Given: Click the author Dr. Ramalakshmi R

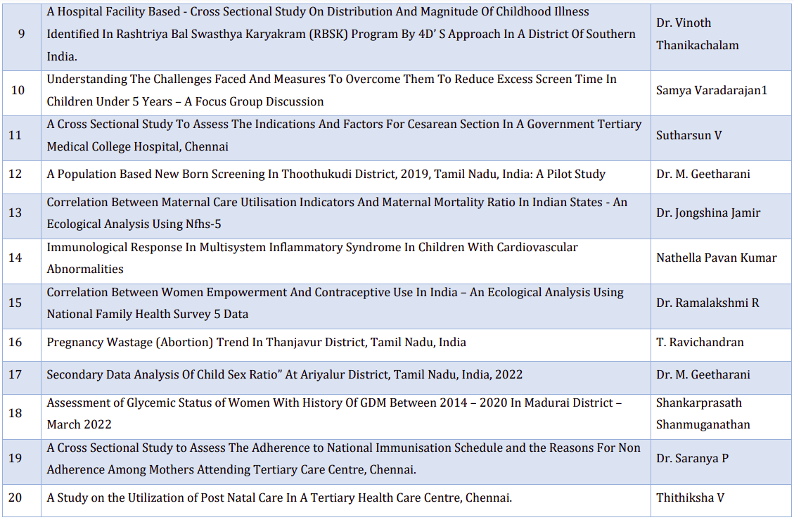Looking at the screenshot, I should click(707, 303).
